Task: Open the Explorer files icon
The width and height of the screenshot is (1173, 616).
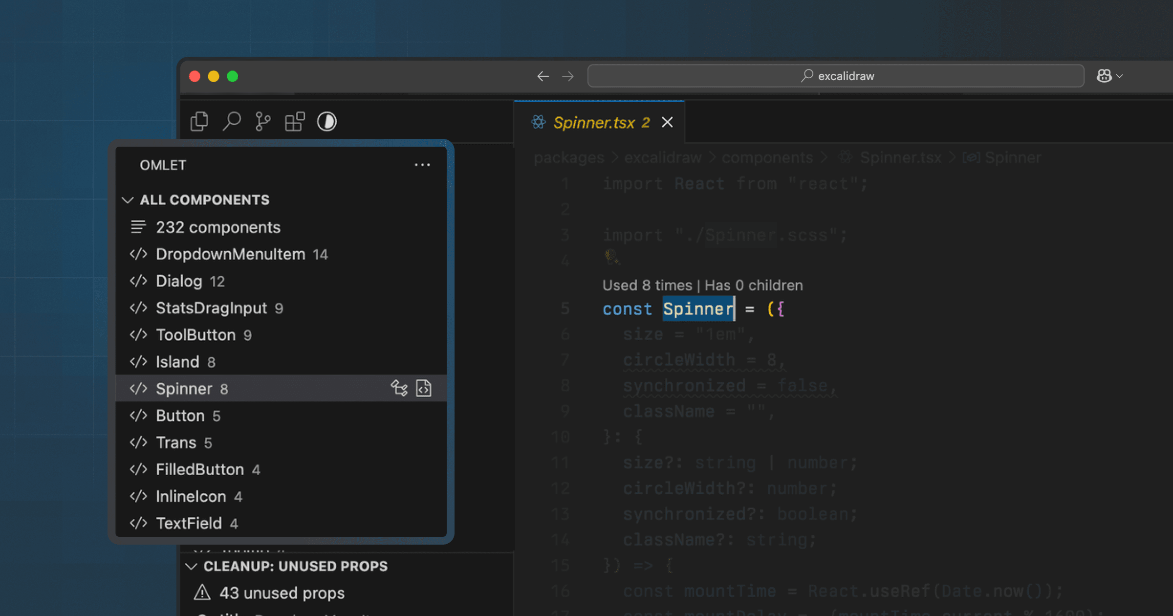Action: point(199,121)
